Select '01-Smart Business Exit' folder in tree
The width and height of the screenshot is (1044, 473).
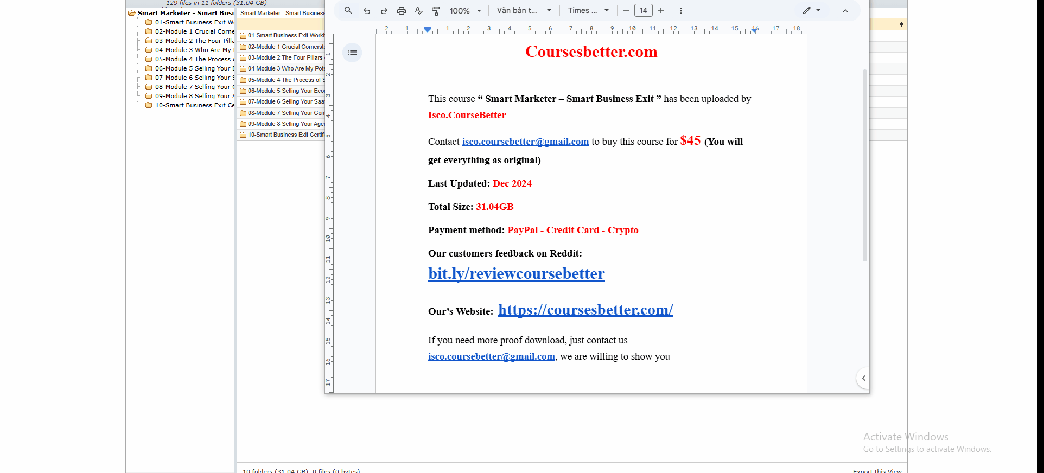point(195,22)
